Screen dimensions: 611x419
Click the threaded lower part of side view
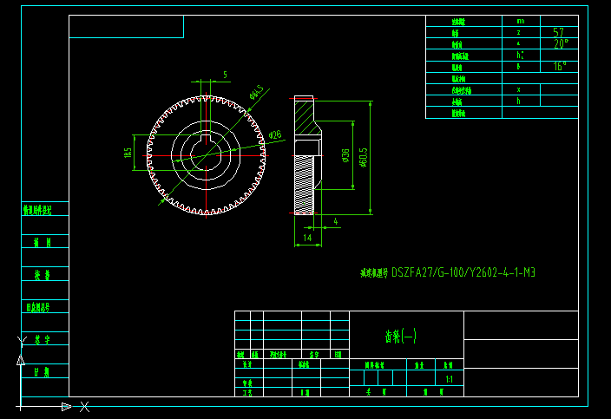pyautogui.click(x=303, y=182)
